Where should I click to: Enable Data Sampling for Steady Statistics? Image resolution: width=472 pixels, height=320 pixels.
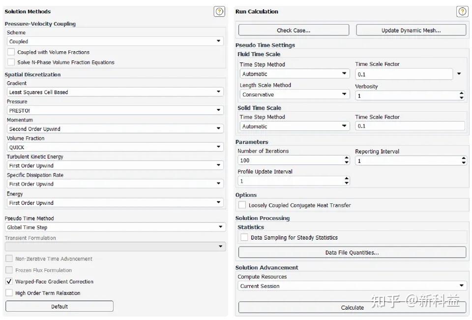click(244, 237)
